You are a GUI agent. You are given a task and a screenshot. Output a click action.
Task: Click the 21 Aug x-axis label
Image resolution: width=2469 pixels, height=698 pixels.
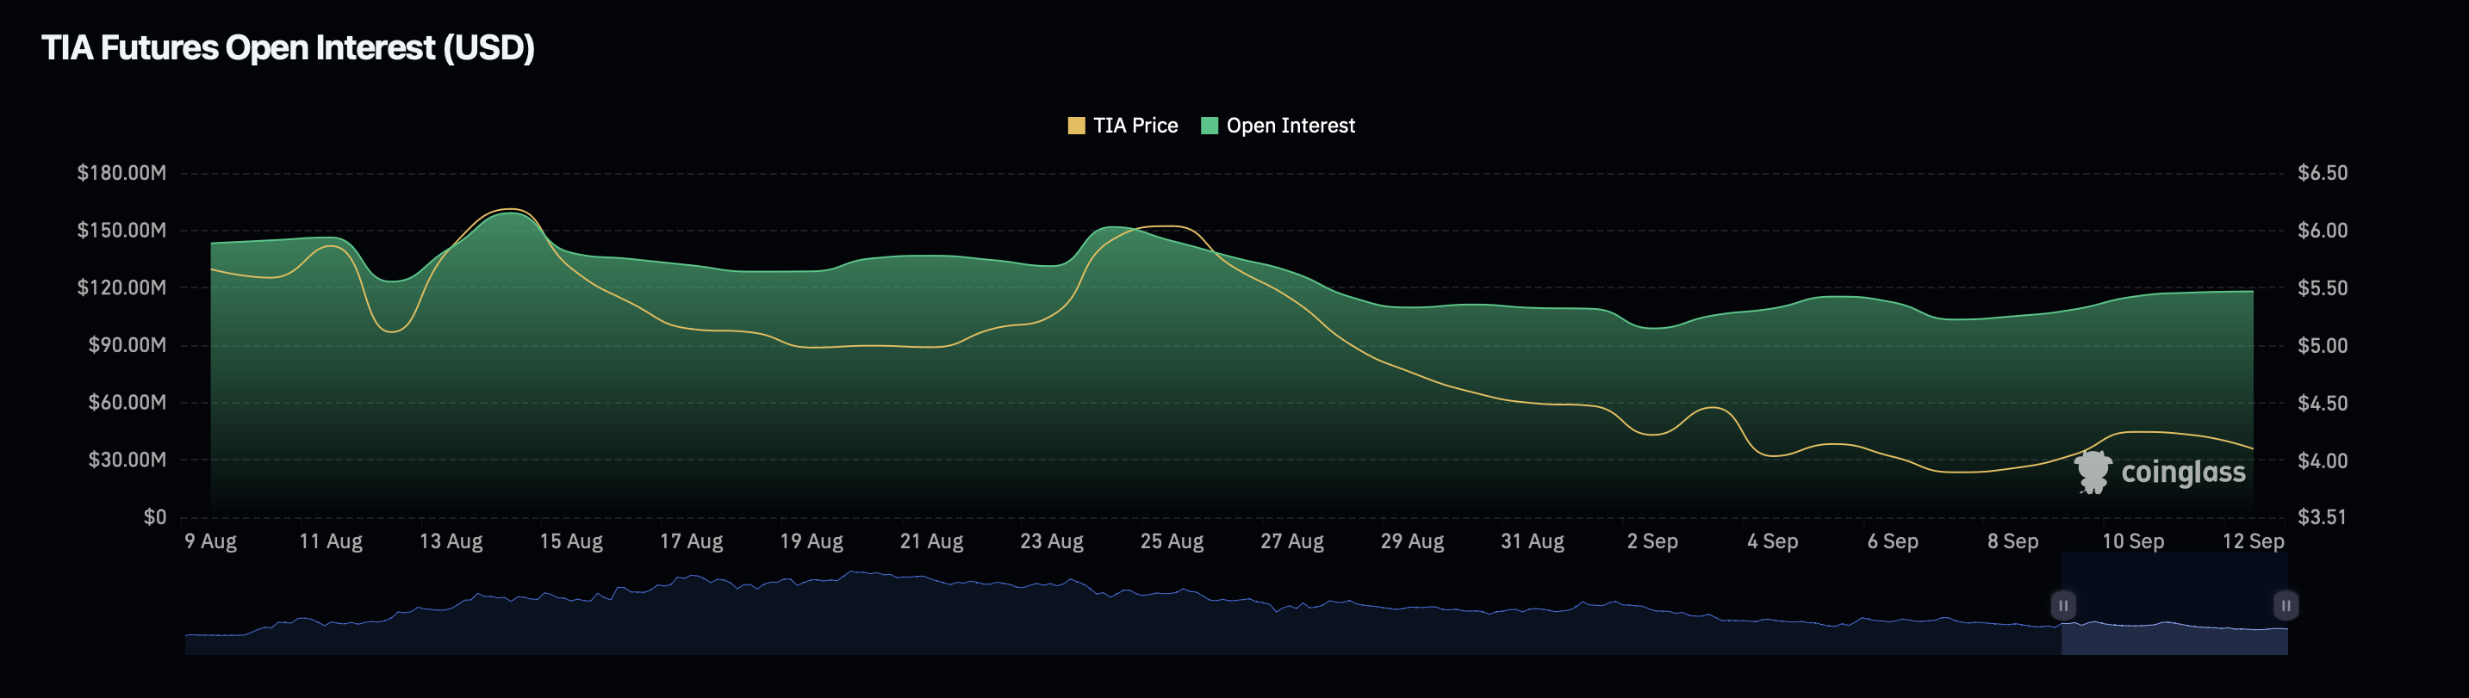tap(931, 541)
